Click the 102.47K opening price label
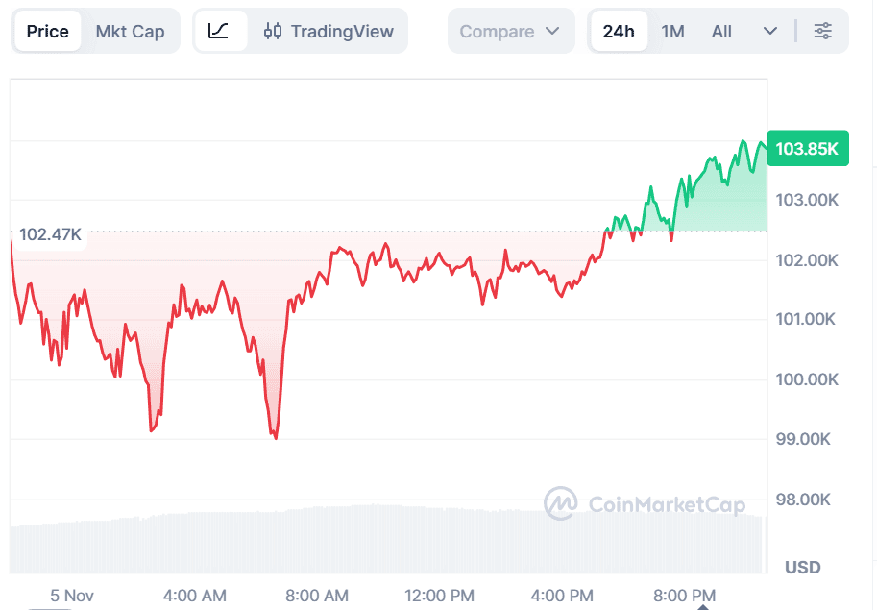 (50, 234)
